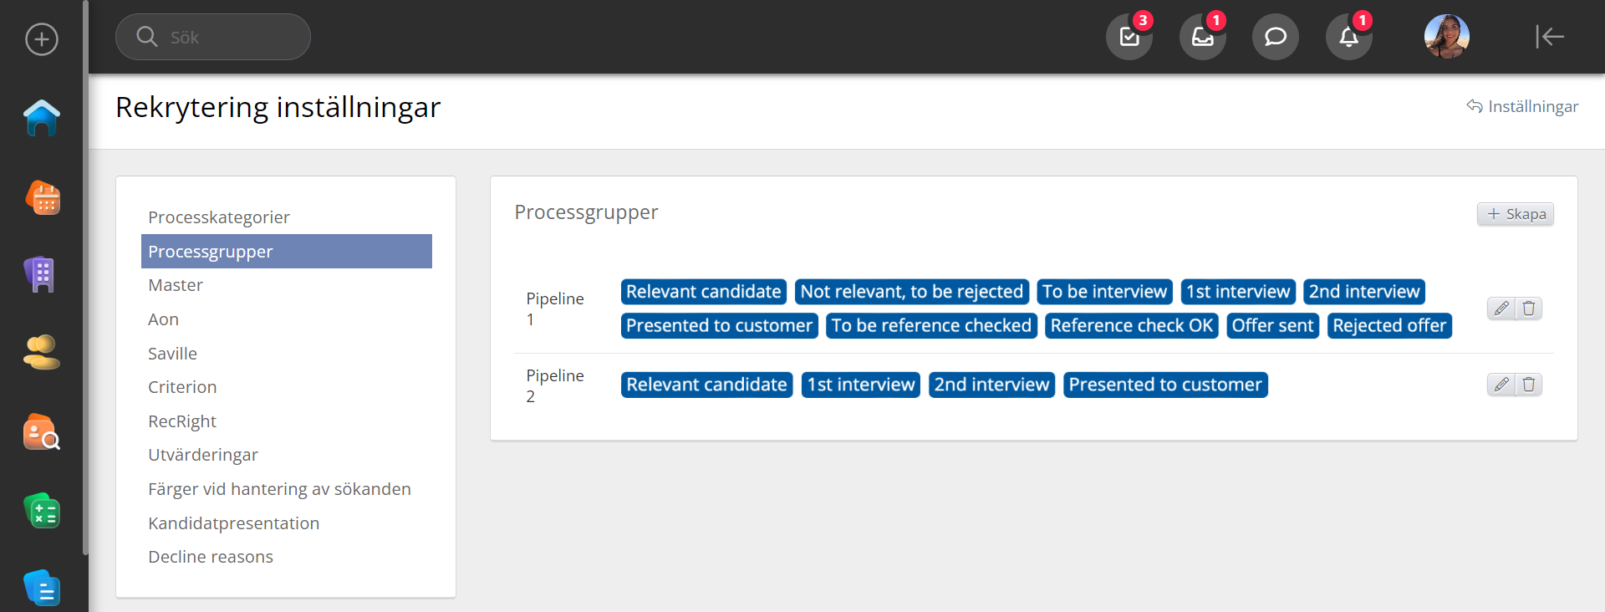Open the home dashboard icon

(42, 118)
